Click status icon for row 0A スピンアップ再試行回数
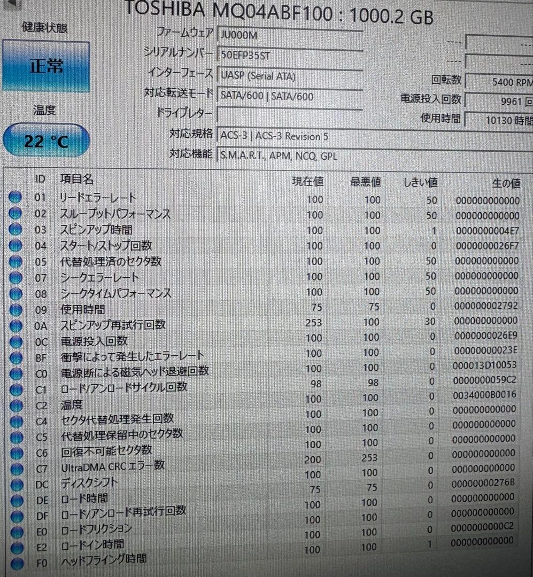The width and height of the screenshot is (533, 577). [16, 326]
